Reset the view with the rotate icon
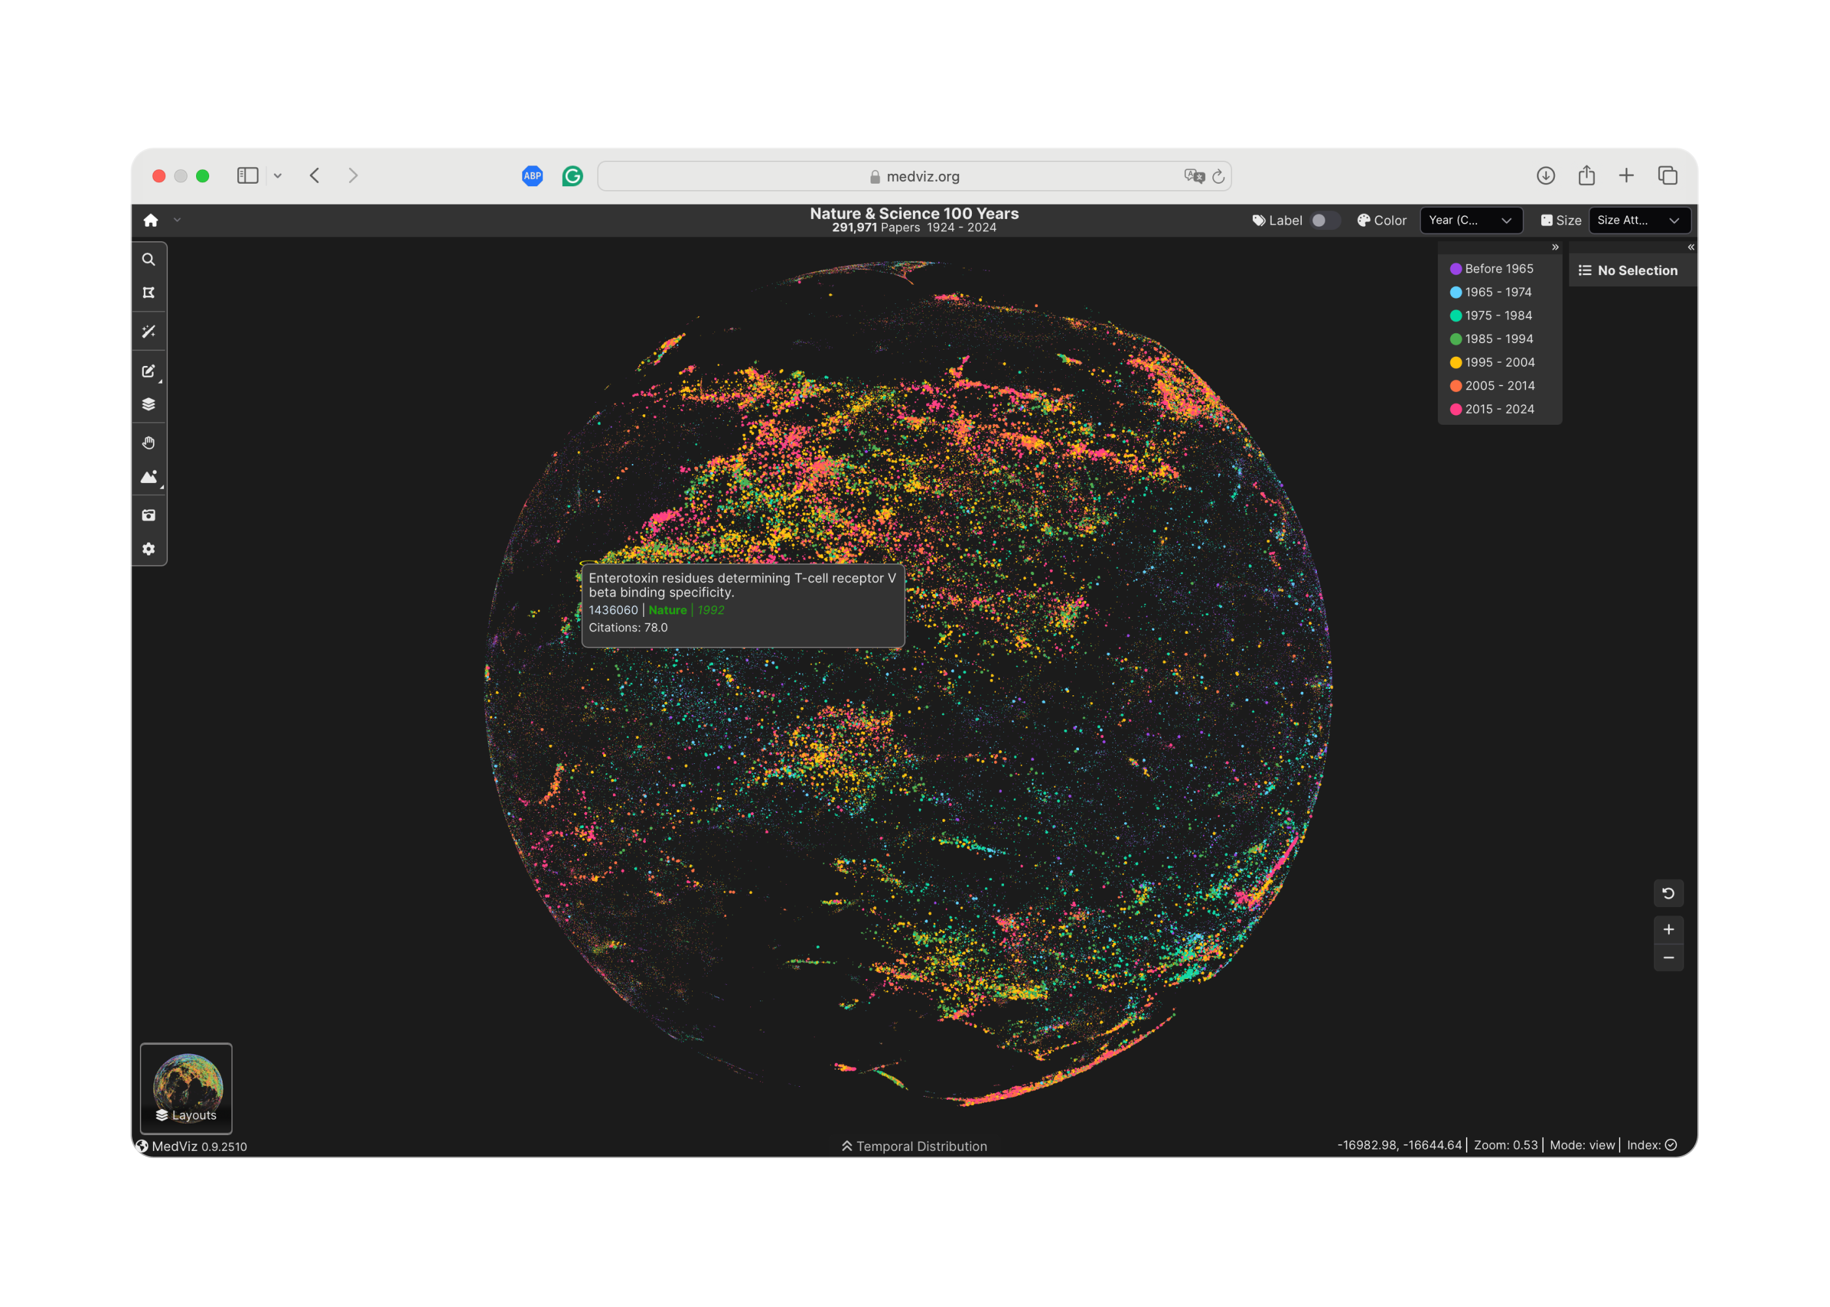The image size is (1830, 1307). [x=1669, y=893]
